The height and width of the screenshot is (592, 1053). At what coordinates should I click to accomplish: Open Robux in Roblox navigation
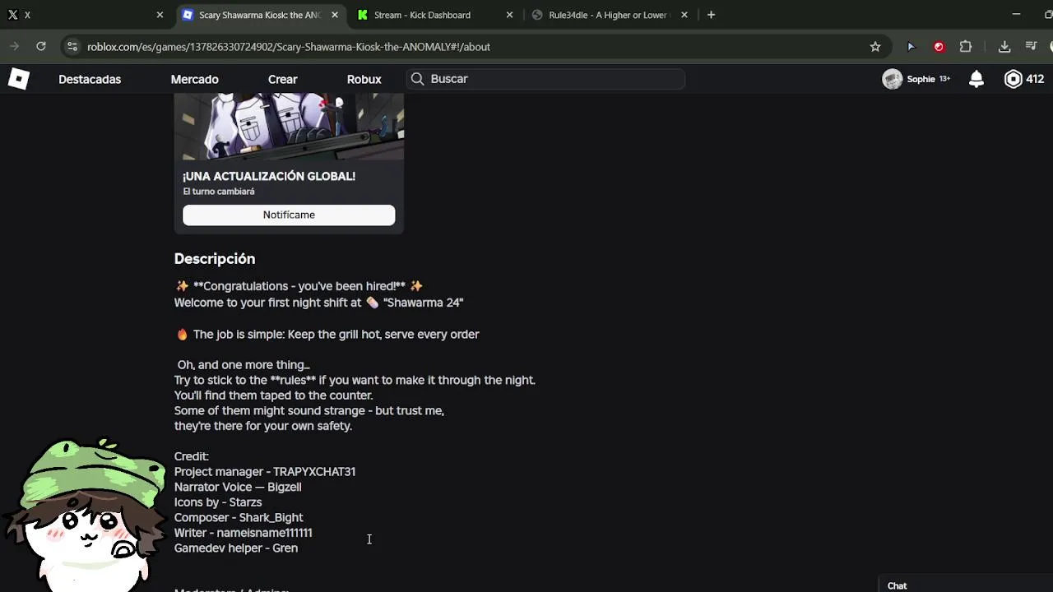click(x=364, y=79)
